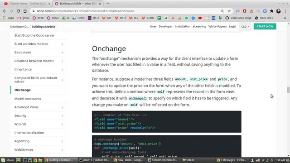The height and width of the screenshot is (163, 290).
Task: Open the Extensions puzzle piece menu
Action: (x=272, y=11)
